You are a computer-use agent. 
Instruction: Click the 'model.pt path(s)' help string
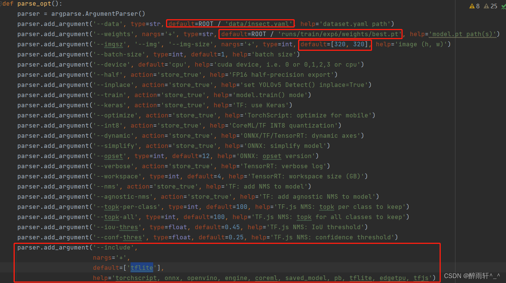(462, 34)
